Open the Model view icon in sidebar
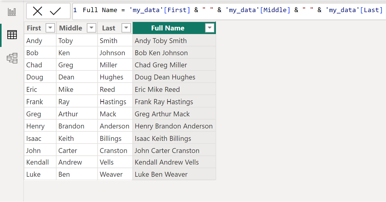 12,58
